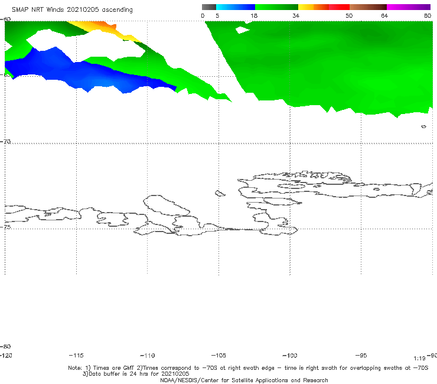Click the blue segment of the wind color bar
Viewport: 437px width, 384px height.
(236, 7)
